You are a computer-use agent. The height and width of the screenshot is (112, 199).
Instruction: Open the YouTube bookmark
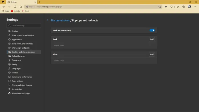point(15,11)
